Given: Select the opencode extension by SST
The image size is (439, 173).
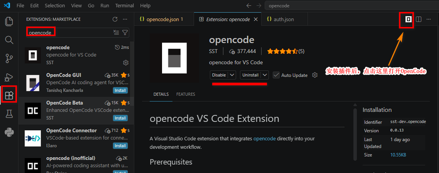Looking at the screenshot, I should [76, 55].
